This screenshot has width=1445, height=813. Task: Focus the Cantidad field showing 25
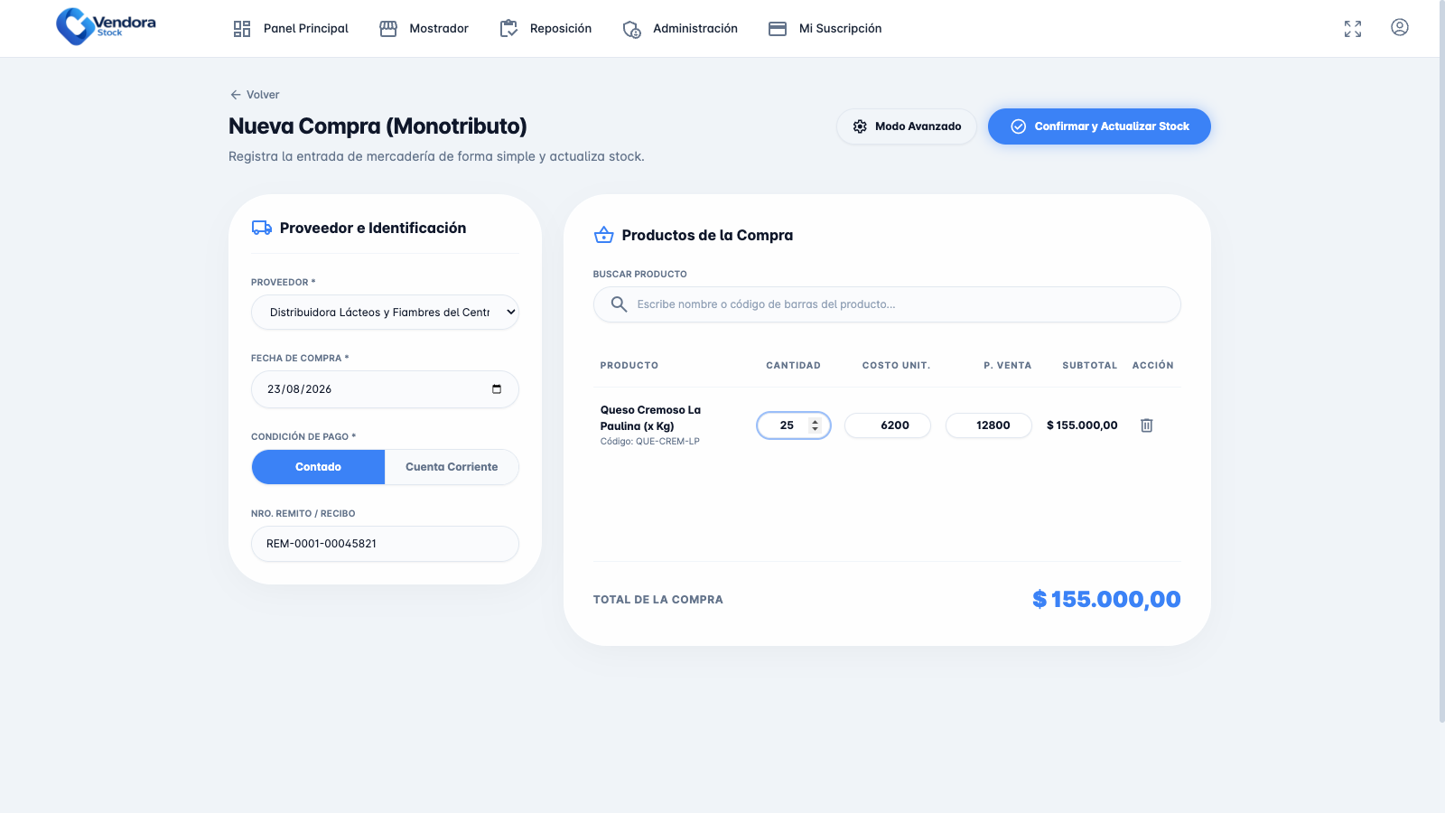(793, 425)
